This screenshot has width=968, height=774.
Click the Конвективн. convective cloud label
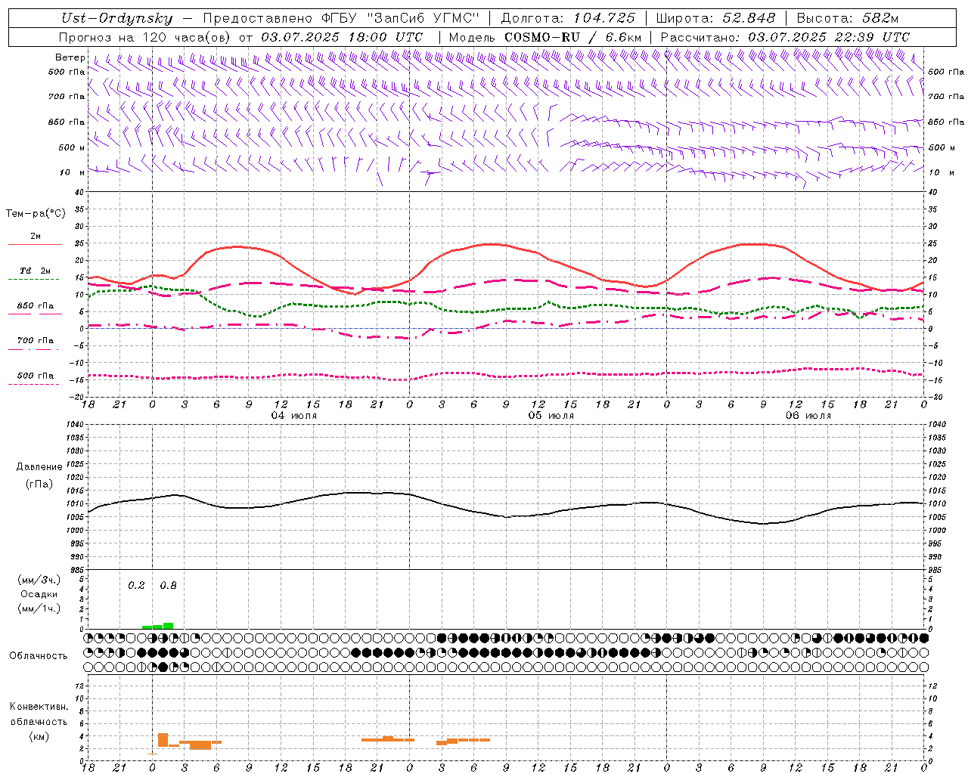(39, 707)
